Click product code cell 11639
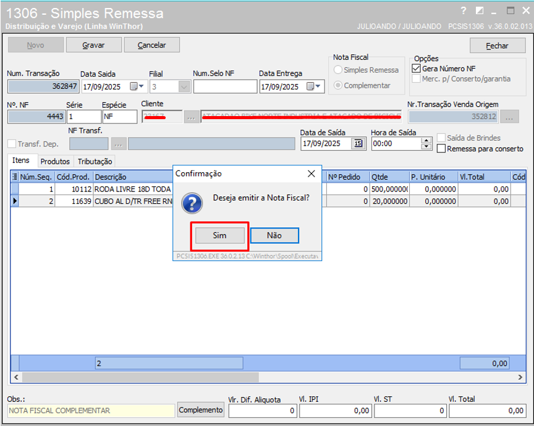Screen dimensions: 534x426 click(x=74, y=201)
